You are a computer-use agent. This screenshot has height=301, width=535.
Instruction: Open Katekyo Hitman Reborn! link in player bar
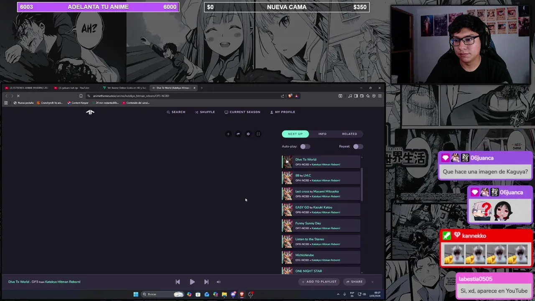tap(63, 282)
